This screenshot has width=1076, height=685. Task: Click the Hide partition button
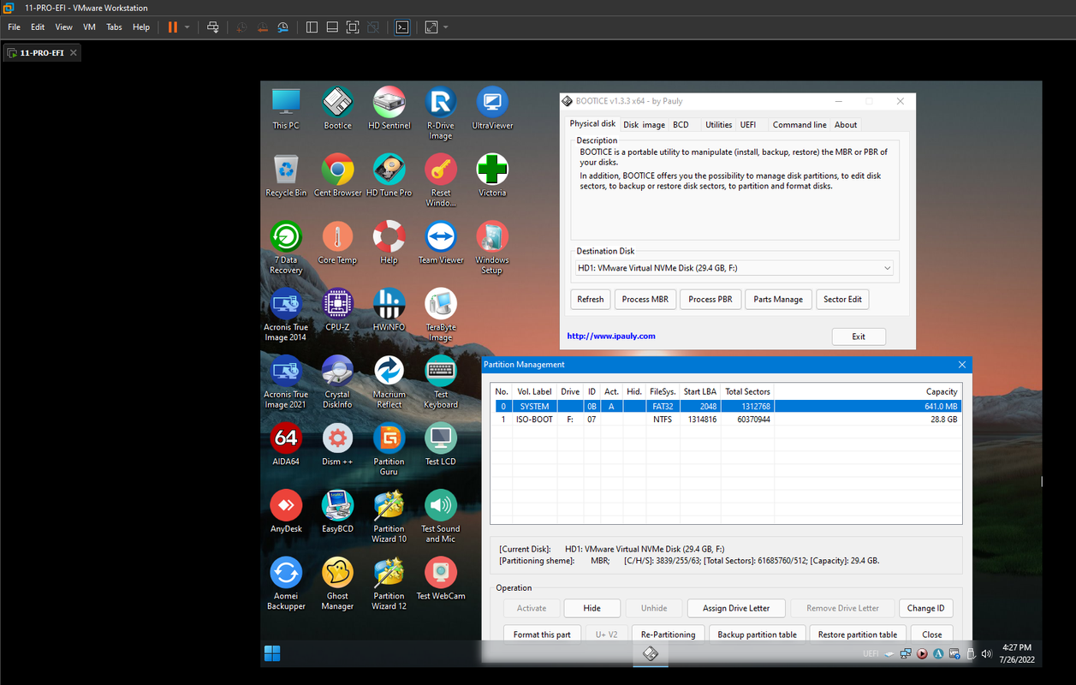click(x=592, y=608)
